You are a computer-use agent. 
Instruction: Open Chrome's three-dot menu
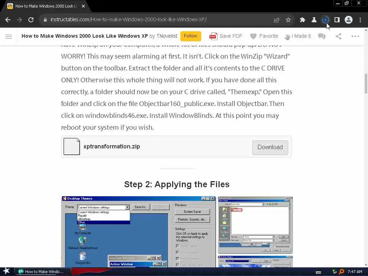tap(360, 20)
